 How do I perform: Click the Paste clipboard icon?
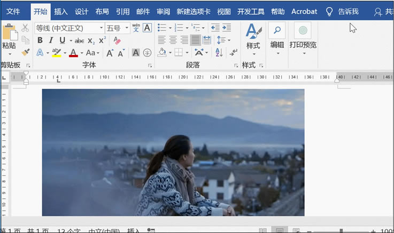[x=10, y=32]
